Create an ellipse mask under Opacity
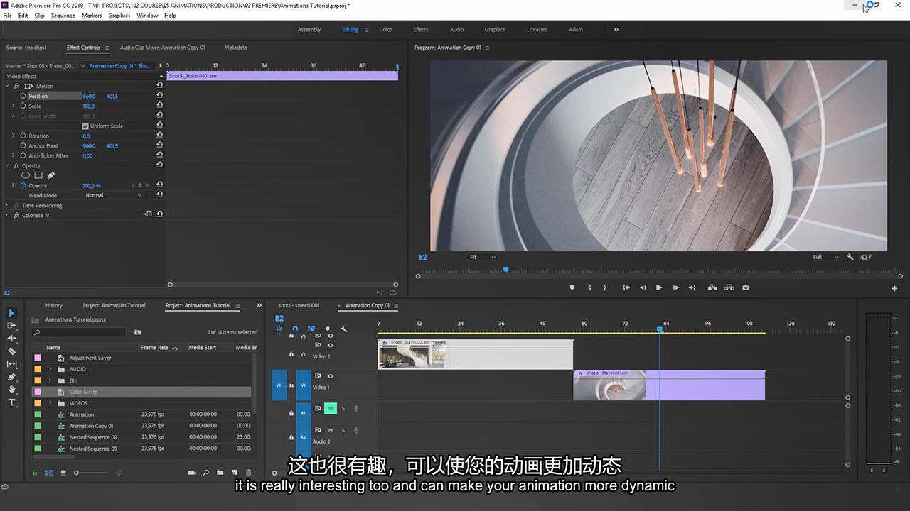This screenshot has height=511, width=910. (26, 175)
